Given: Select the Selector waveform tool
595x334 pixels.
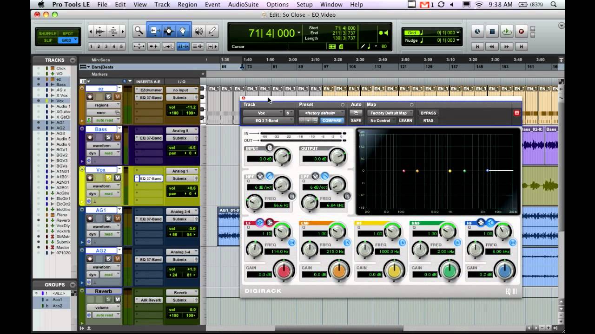Looking at the screenshot, I should (x=169, y=32).
